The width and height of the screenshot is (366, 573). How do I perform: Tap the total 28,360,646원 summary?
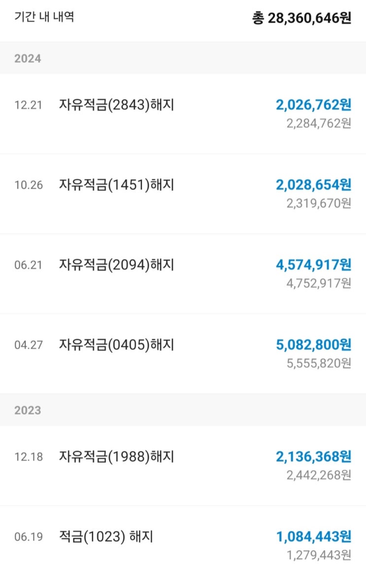301,18
